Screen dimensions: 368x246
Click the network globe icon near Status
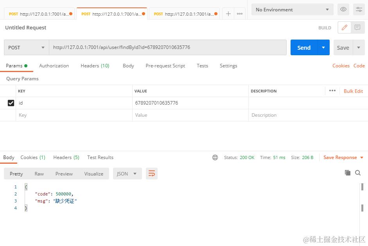215,157
